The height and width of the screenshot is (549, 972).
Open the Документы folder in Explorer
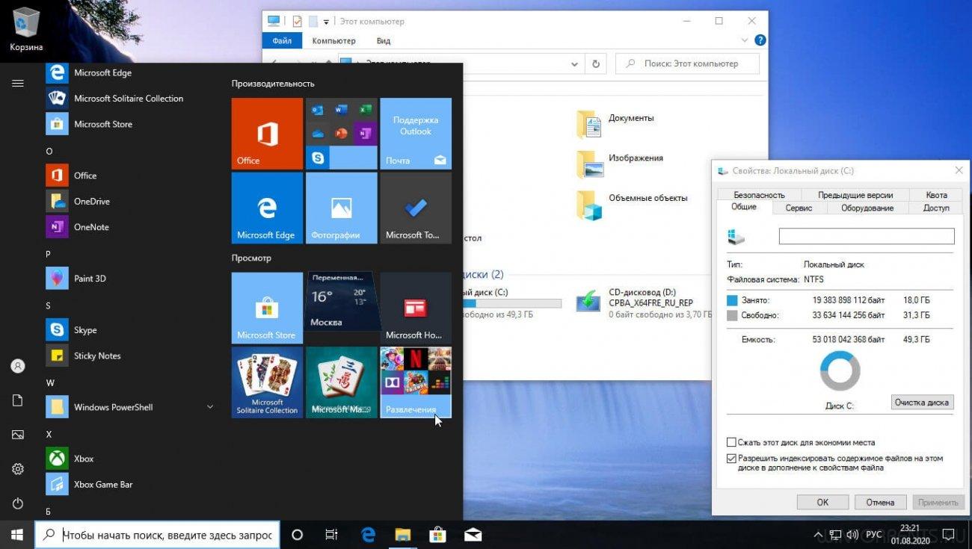pyautogui.click(x=616, y=124)
